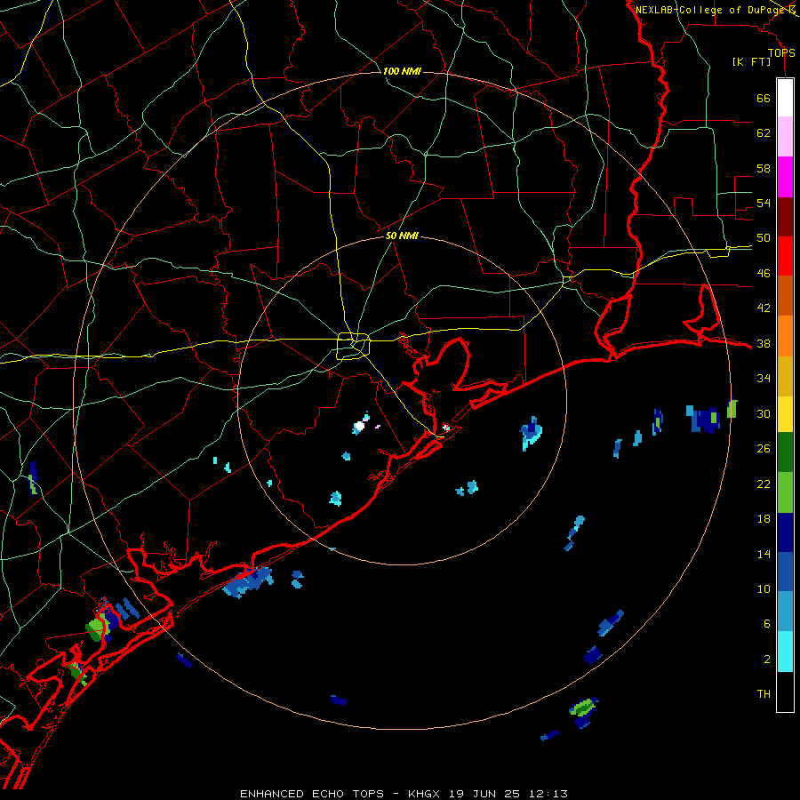Select the 10 legend value
The width and height of the screenshot is (800, 800).
tap(764, 588)
